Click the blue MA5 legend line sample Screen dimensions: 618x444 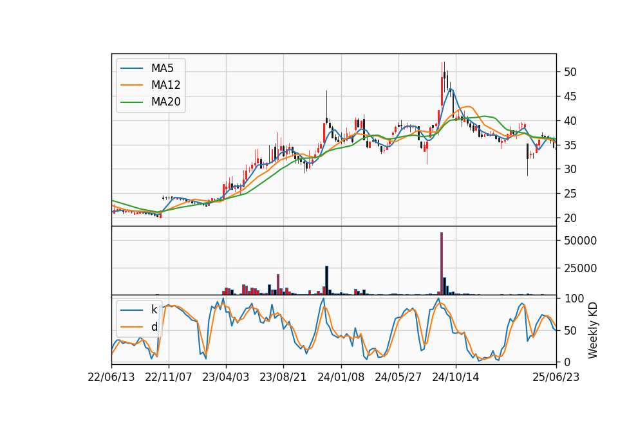131,68
